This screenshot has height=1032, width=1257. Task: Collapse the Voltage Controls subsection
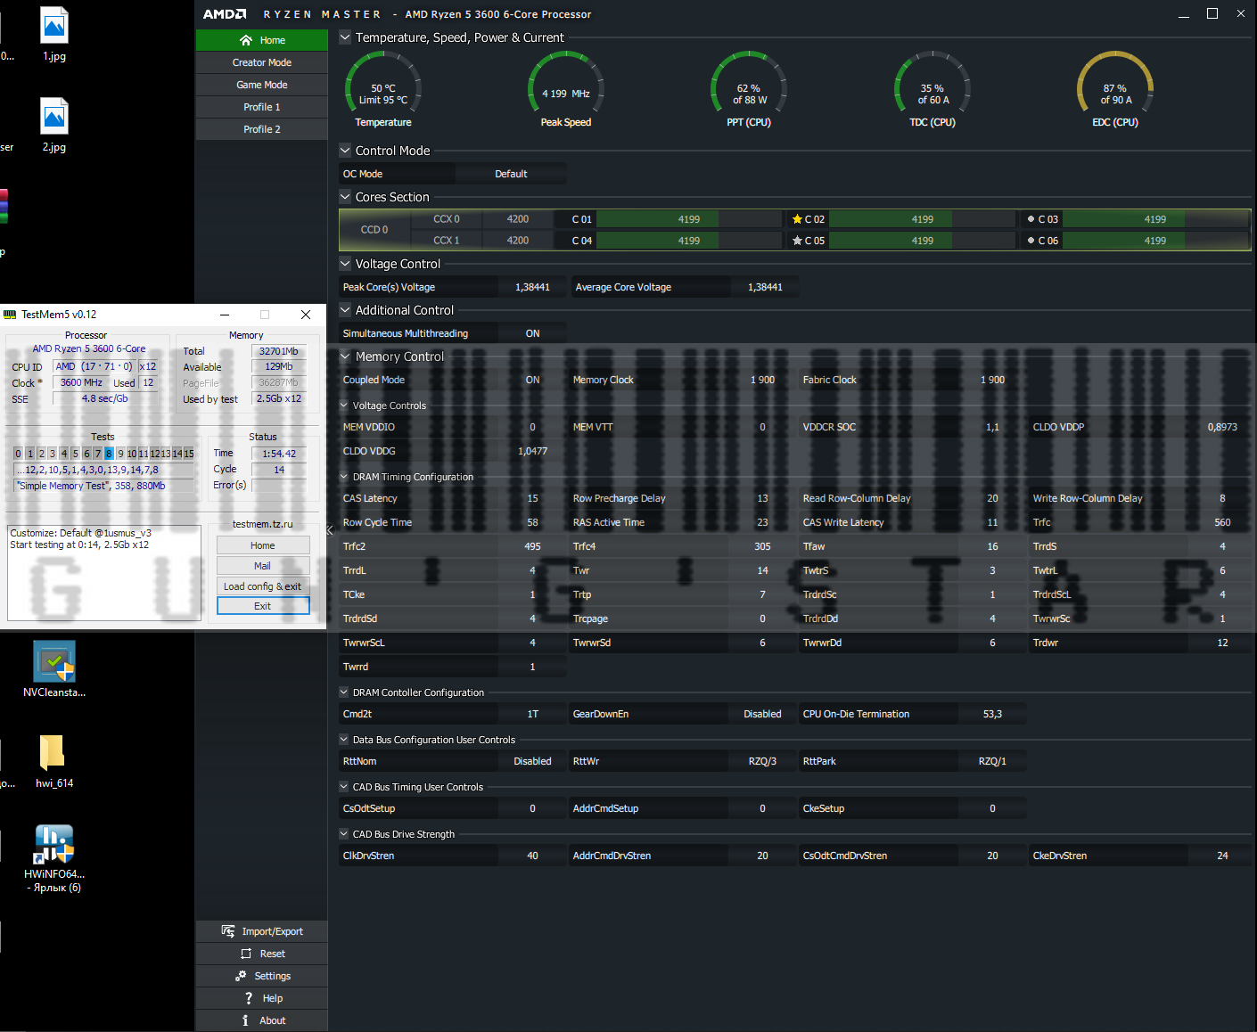point(344,405)
